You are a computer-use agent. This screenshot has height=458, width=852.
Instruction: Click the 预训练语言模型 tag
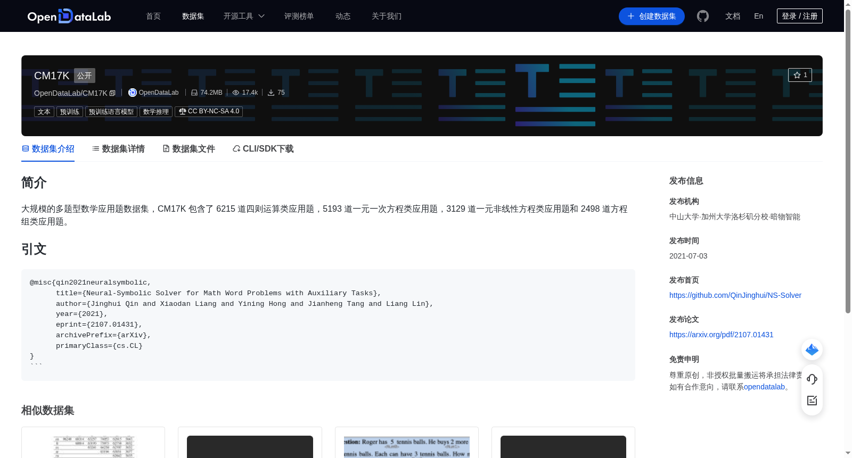[111, 112]
